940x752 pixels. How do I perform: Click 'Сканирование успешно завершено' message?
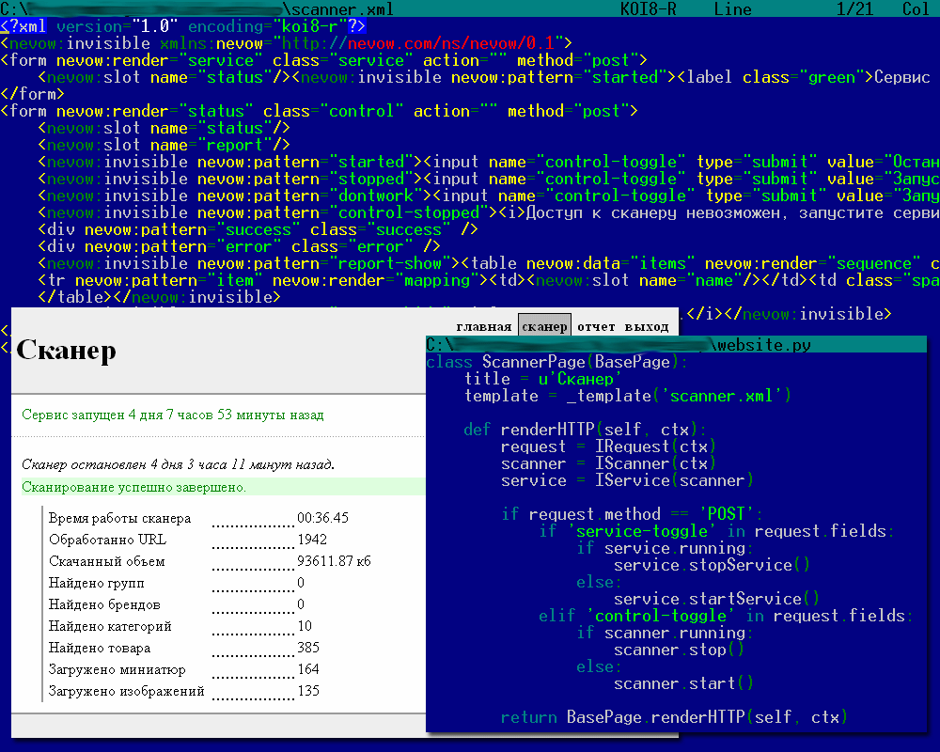click(133, 487)
